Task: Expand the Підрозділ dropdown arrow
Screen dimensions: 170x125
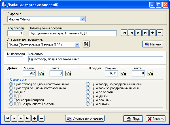Action: (x=83, y=19)
